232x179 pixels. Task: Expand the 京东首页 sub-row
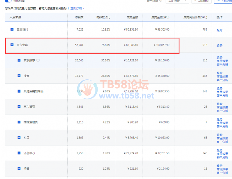[x=19, y=106]
